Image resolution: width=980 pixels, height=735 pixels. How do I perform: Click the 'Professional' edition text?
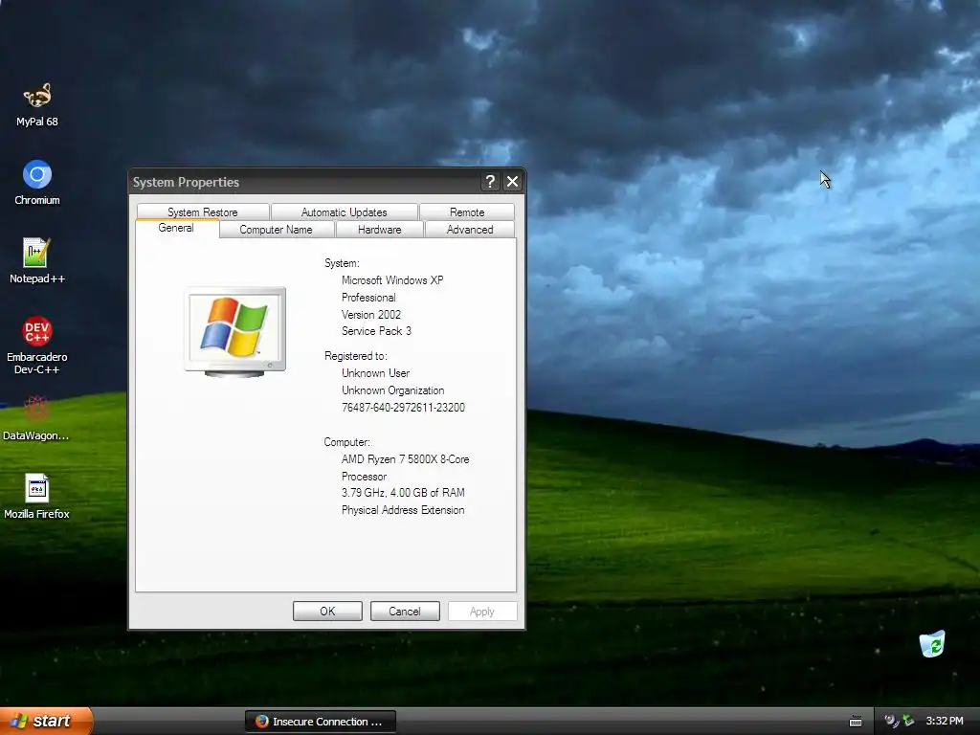[368, 298]
